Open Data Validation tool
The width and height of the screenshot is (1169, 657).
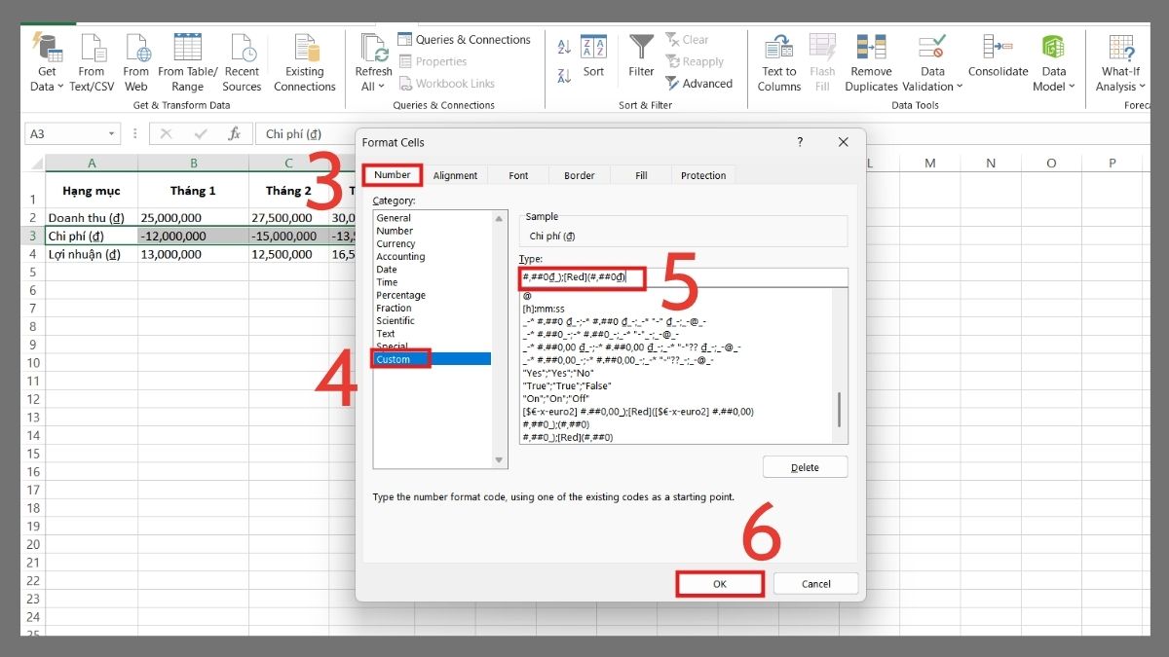pyautogui.click(x=932, y=62)
